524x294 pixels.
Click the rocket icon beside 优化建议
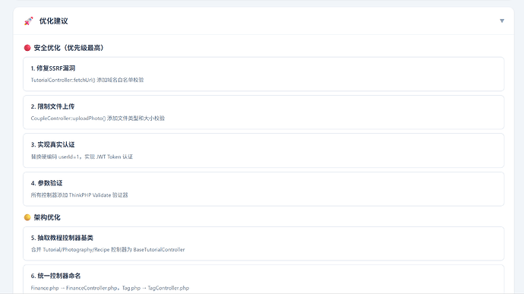29,21
